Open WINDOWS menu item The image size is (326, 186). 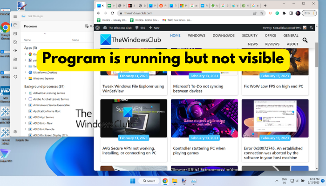[x=197, y=35]
